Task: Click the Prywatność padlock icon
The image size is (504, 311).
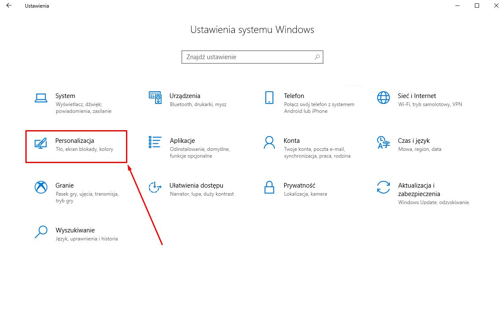Action: [269, 187]
